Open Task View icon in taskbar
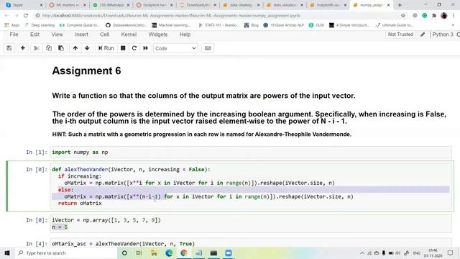This screenshot has height=259, width=460. coord(139,253)
